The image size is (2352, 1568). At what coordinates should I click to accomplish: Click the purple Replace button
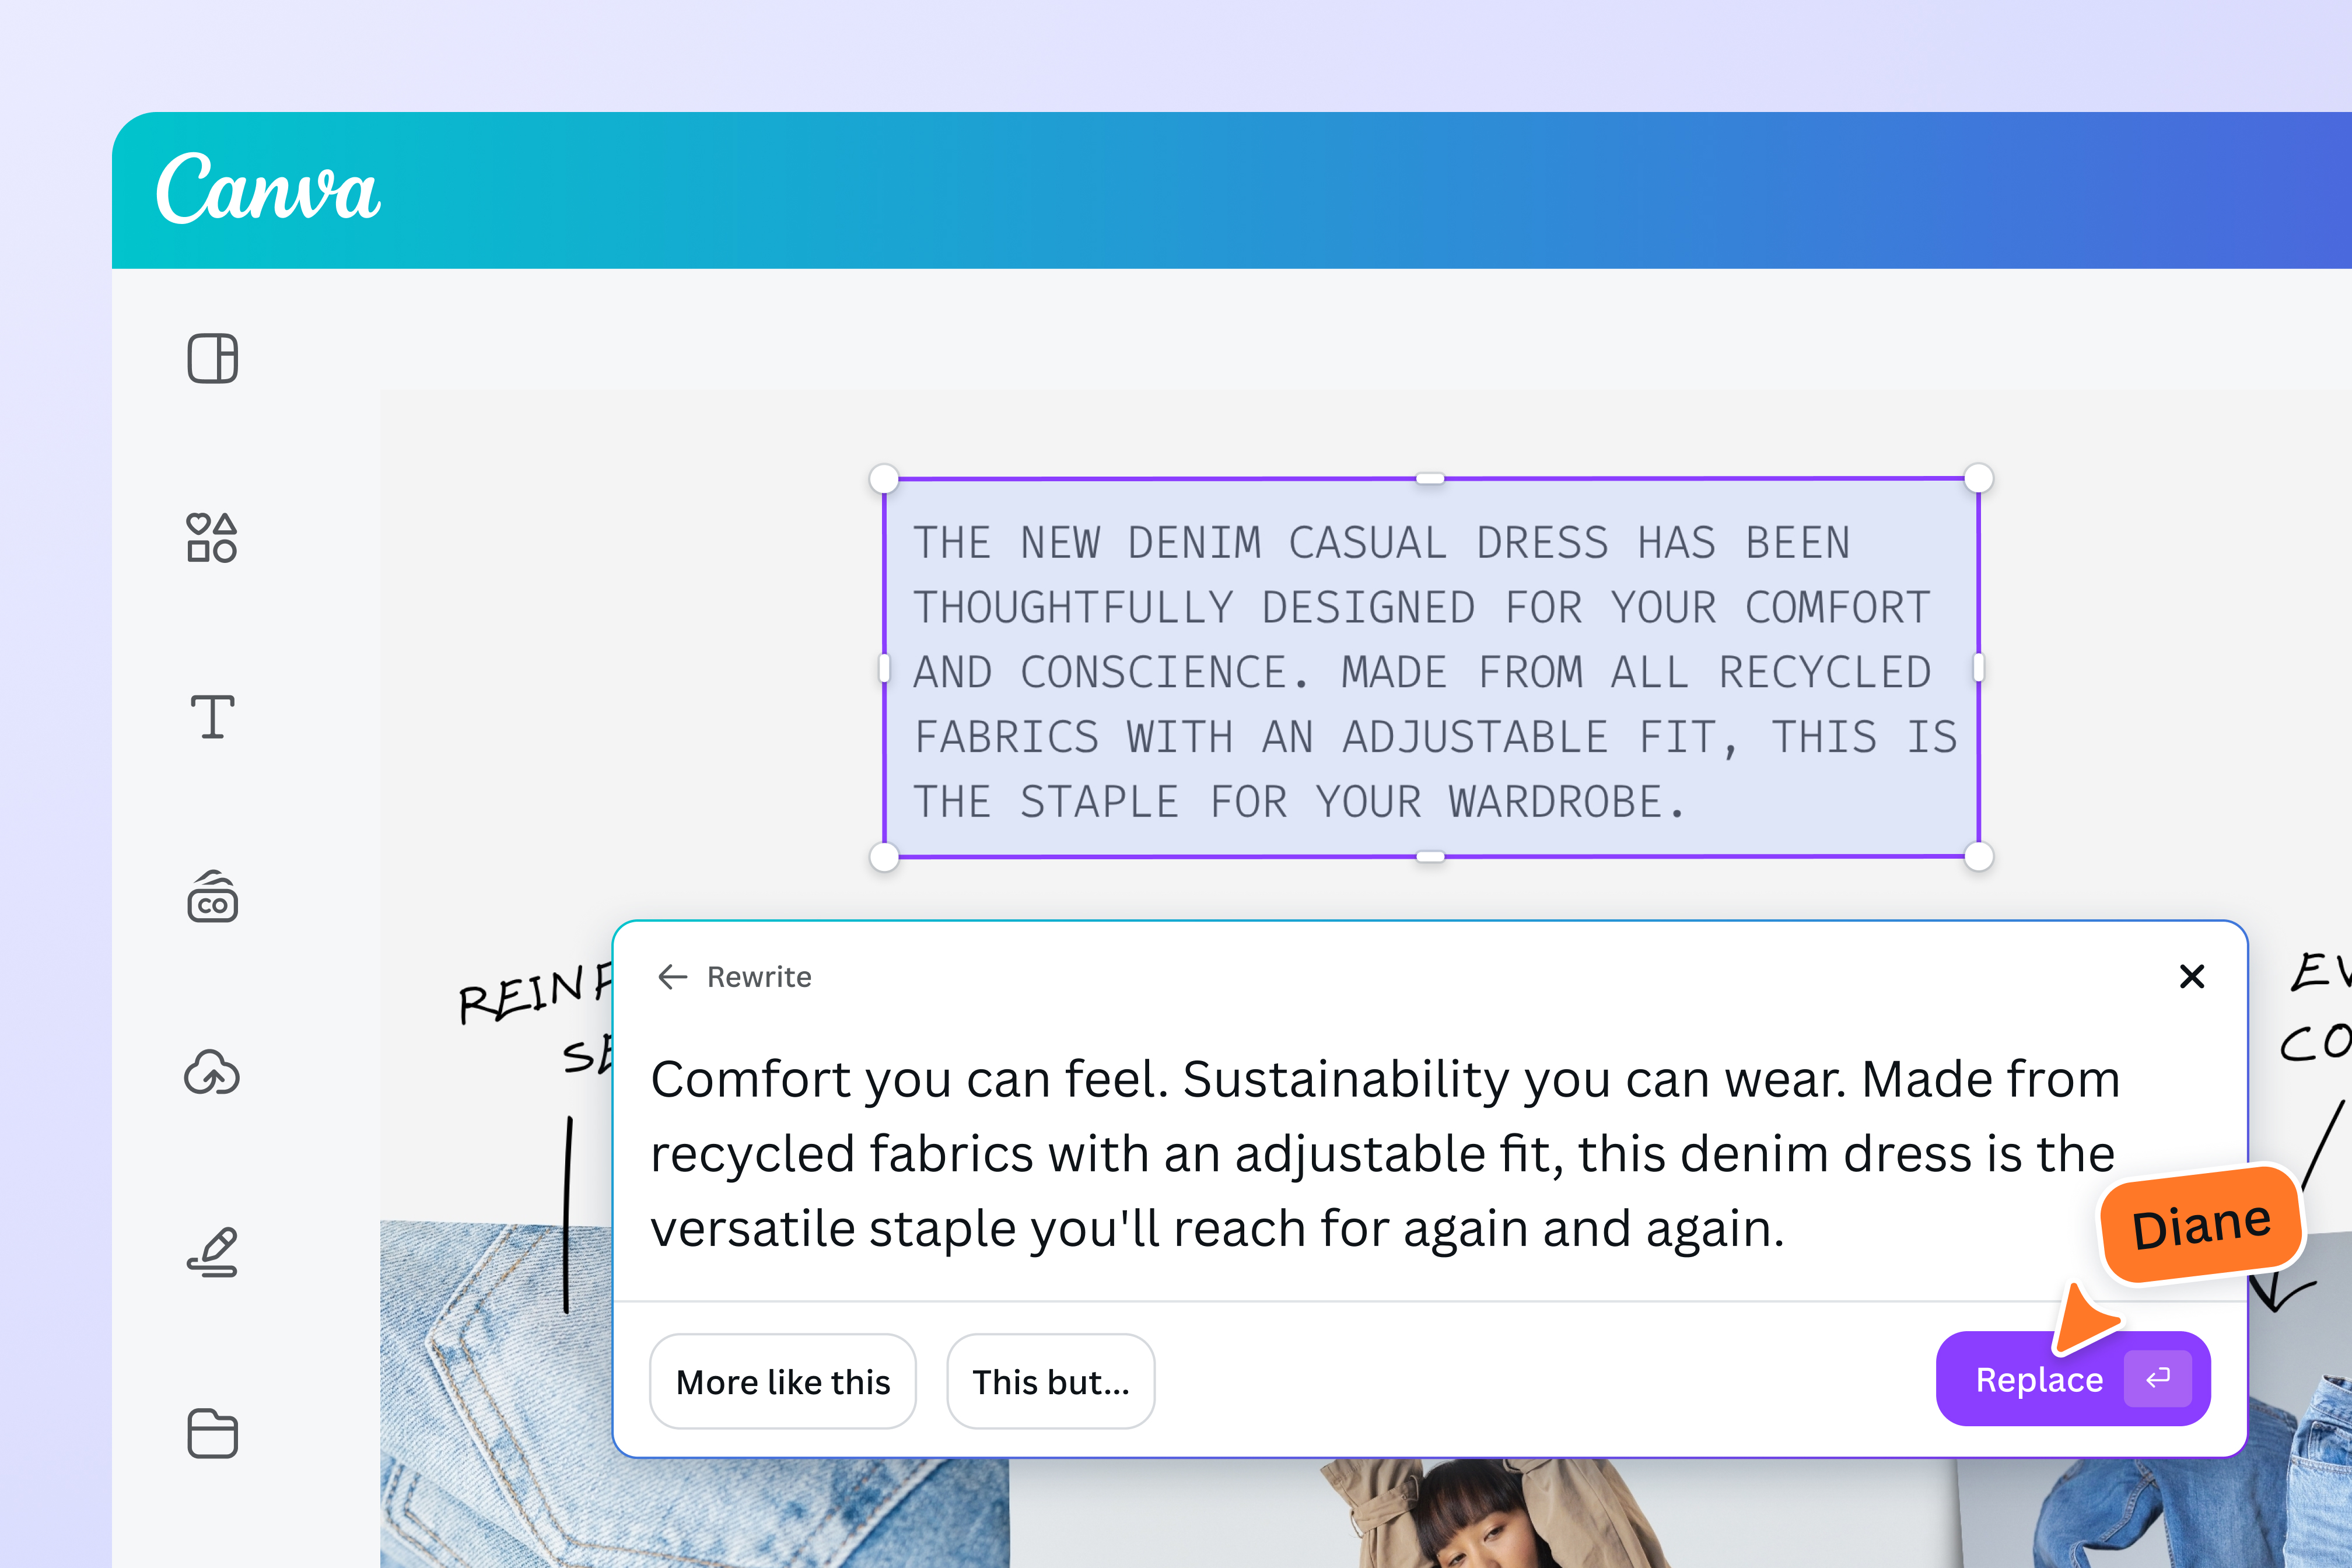click(2073, 1379)
